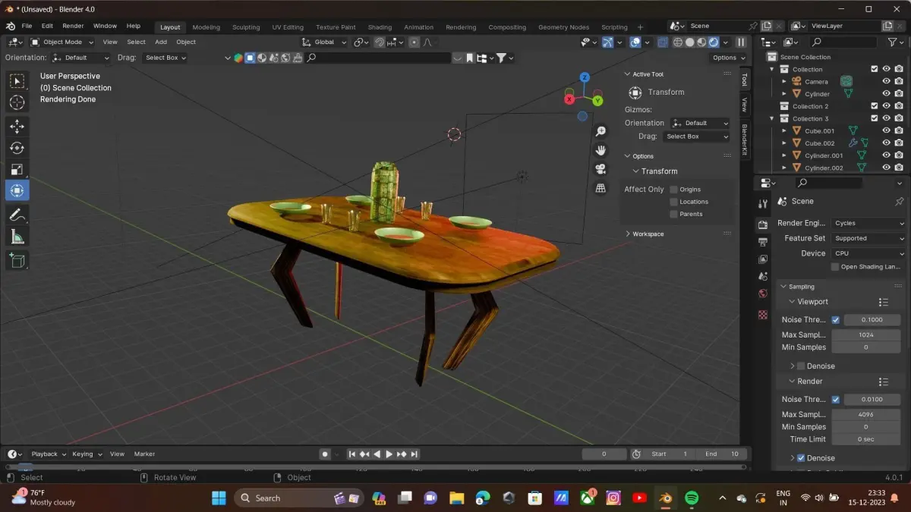This screenshot has height=512, width=911.
Task: Open Drag Select Box dropdown in sidebar
Action: [x=695, y=137]
